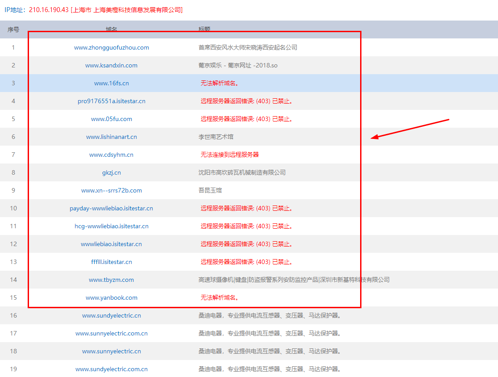Image resolution: width=498 pixels, height=377 pixels.
Task: Open www.sundyelectric.com.cn in row 19
Action: click(x=112, y=369)
